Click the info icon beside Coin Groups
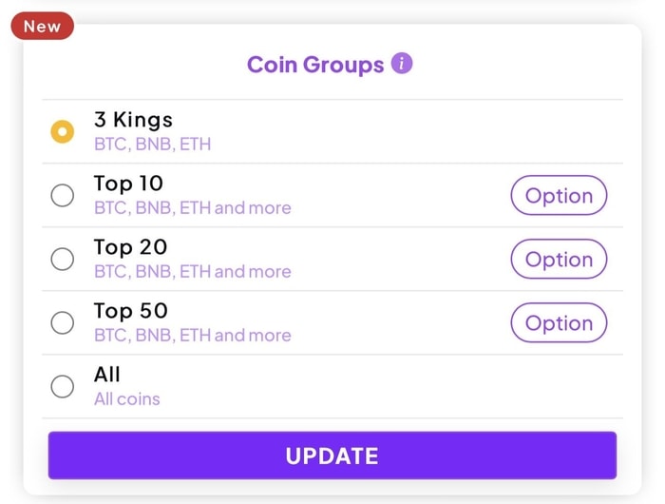 click(402, 64)
